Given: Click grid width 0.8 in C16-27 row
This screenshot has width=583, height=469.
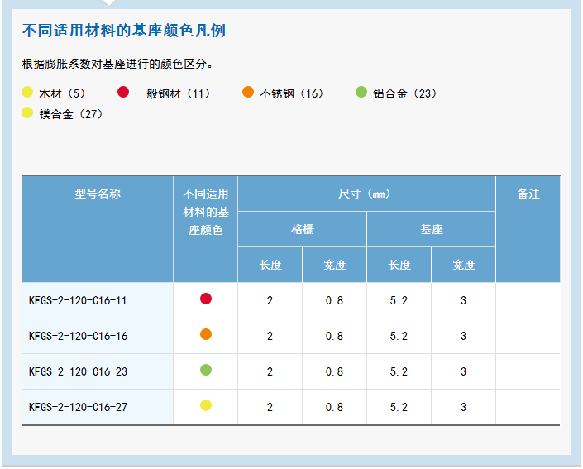Looking at the screenshot, I should (334, 407).
